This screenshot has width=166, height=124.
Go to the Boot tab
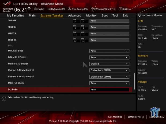105,15
